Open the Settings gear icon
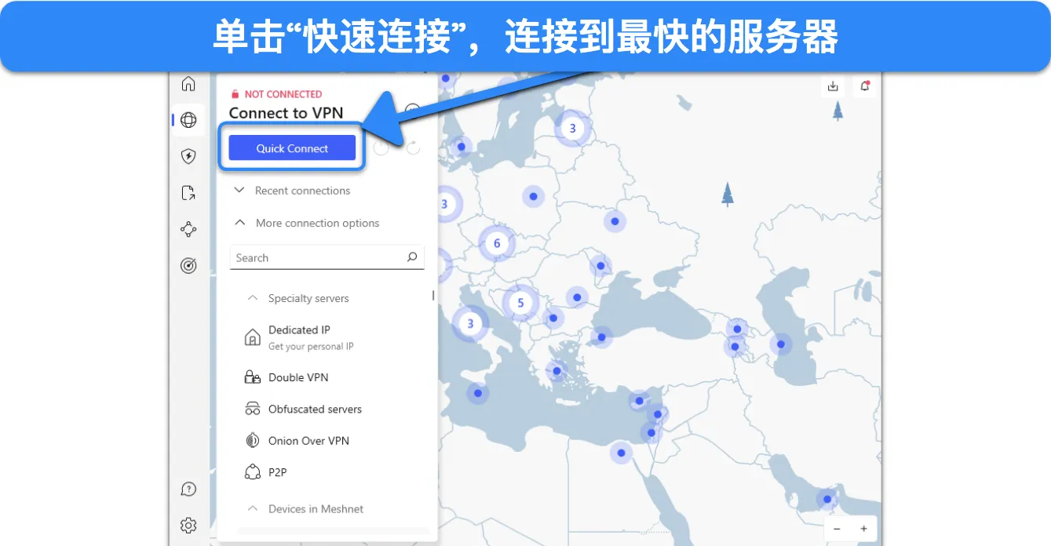 click(188, 526)
